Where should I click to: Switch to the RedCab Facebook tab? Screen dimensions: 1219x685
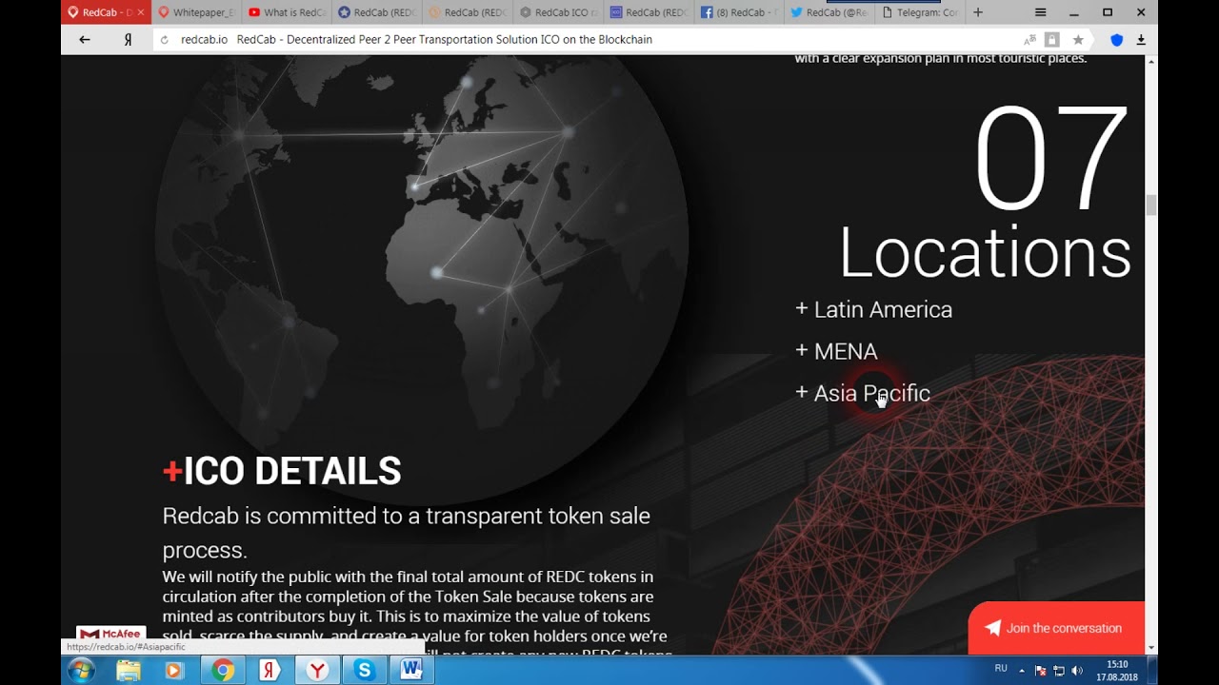coord(739,12)
